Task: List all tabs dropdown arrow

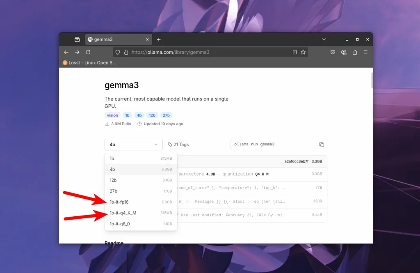Action: 324,39
